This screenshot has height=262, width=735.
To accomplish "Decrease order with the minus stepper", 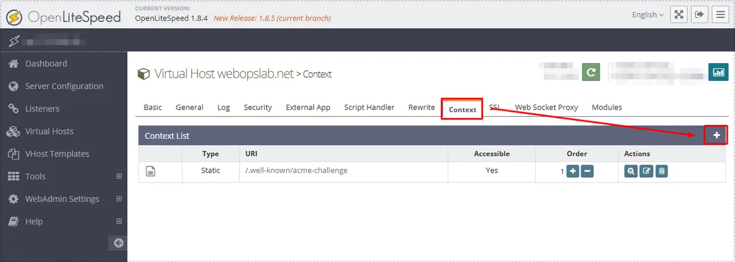I will [x=587, y=171].
